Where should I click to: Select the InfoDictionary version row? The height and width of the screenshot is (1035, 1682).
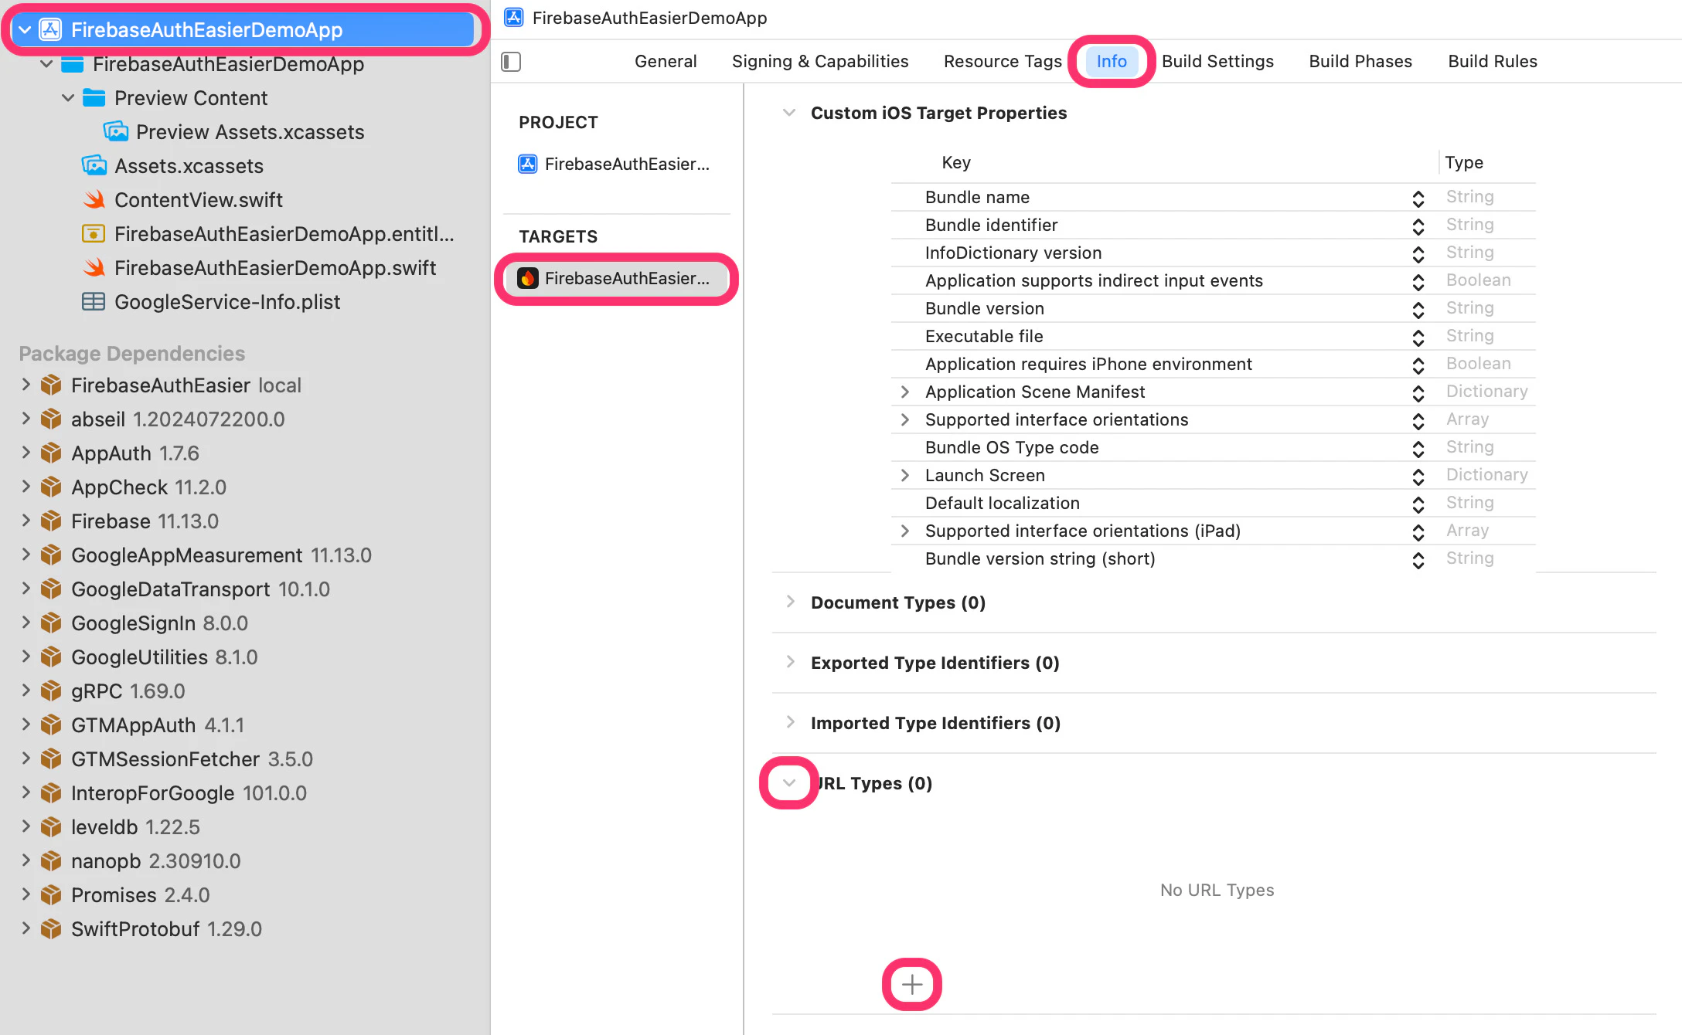coord(1213,253)
